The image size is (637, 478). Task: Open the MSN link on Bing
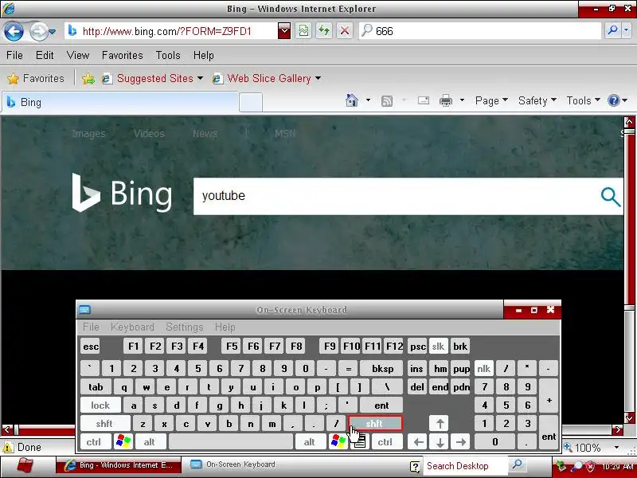285,134
